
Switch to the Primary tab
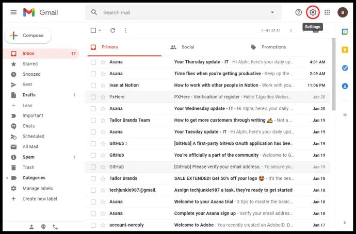[124, 47]
